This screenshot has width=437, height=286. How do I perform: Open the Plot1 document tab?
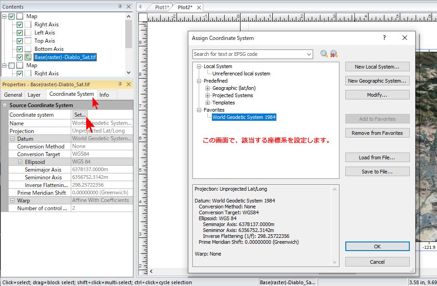point(162,7)
